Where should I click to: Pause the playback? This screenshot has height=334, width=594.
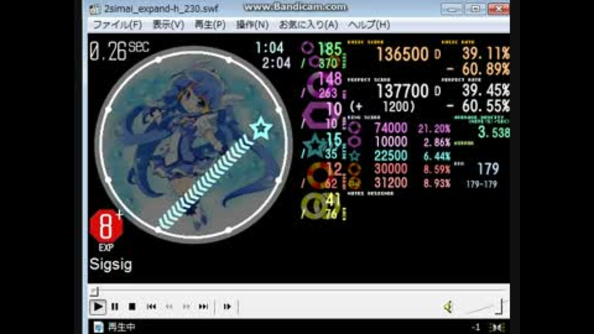point(115,307)
